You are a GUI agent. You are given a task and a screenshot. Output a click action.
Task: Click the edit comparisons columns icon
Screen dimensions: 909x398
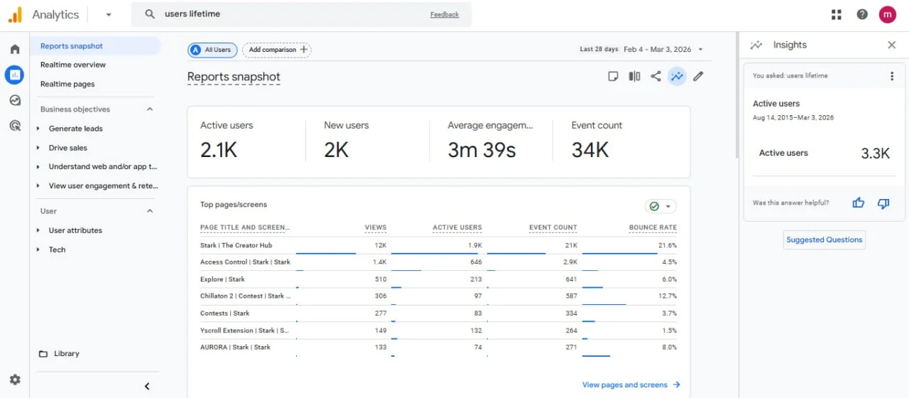tap(635, 76)
